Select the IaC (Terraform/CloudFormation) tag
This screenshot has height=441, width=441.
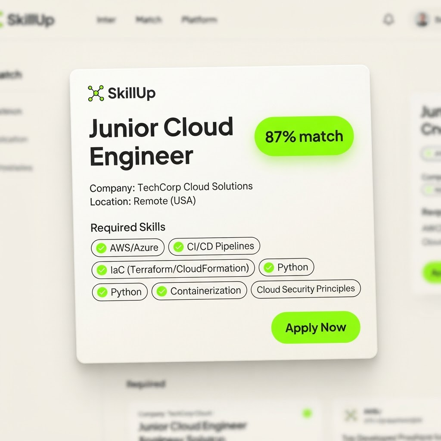point(173,269)
